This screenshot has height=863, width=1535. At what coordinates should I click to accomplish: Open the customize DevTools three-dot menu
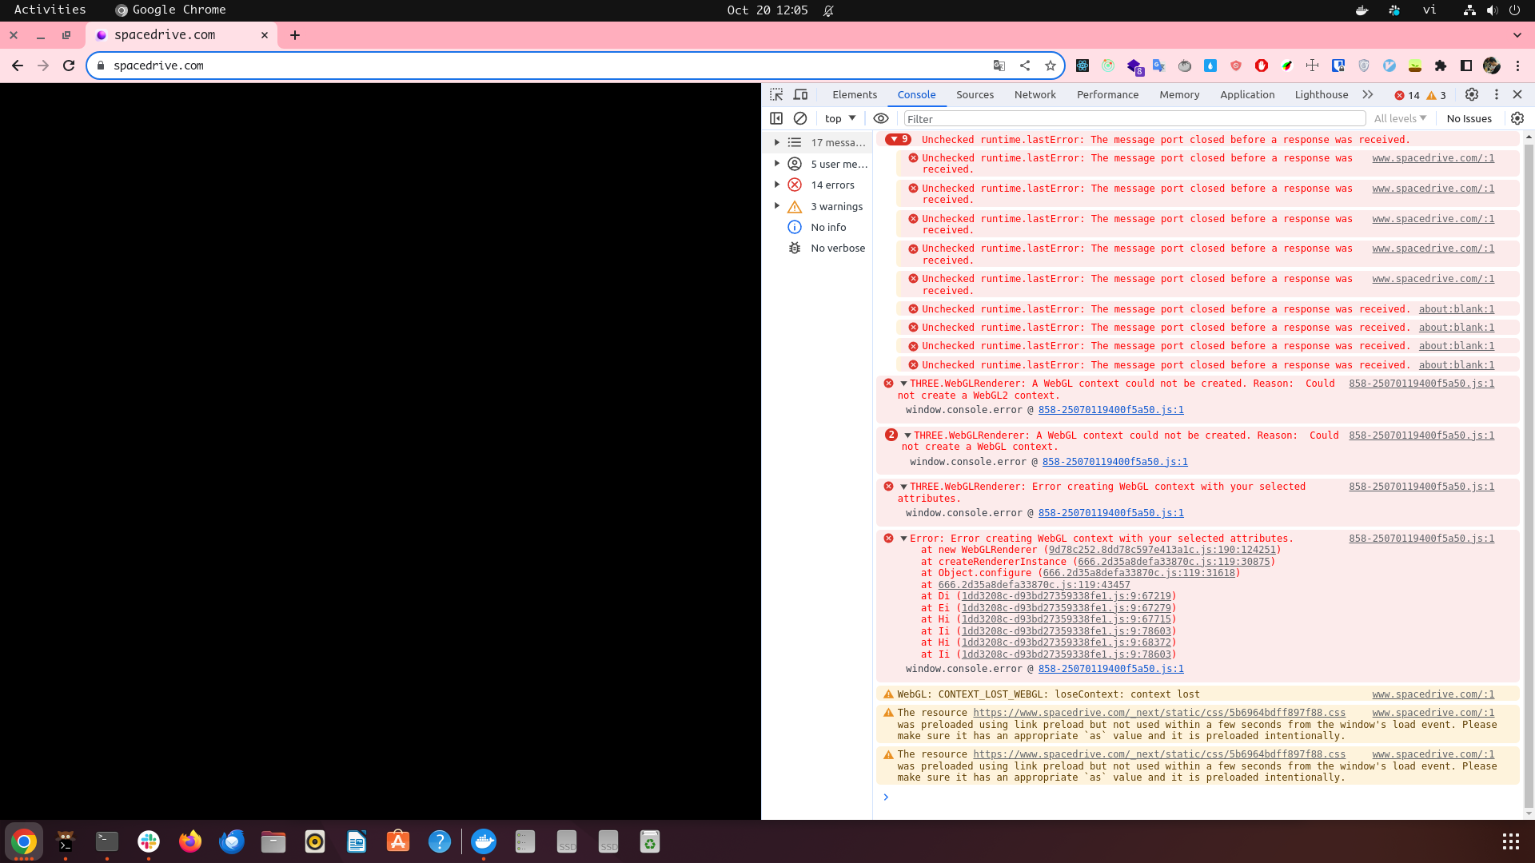tap(1497, 94)
